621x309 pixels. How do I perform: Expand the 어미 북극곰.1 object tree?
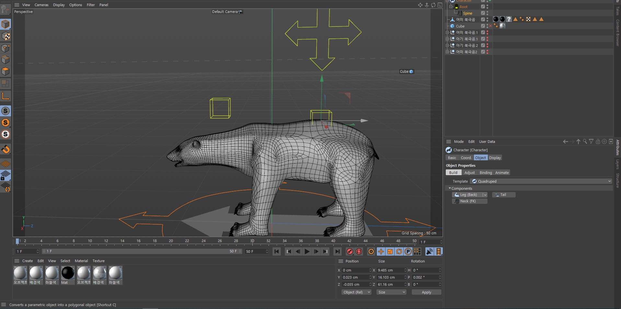pyautogui.click(x=447, y=32)
